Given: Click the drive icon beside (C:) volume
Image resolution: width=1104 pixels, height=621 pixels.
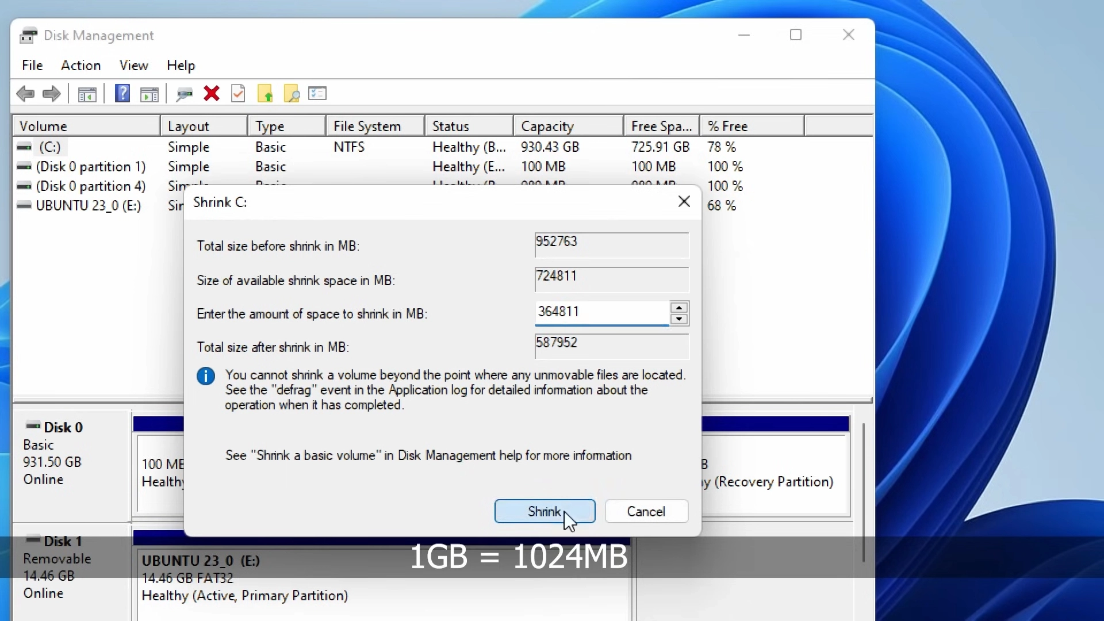Looking at the screenshot, I should (x=24, y=147).
